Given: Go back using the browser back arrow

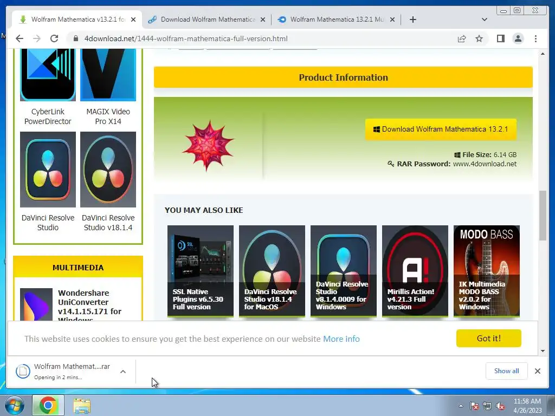Looking at the screenshot, I should (x=20, y=38).
